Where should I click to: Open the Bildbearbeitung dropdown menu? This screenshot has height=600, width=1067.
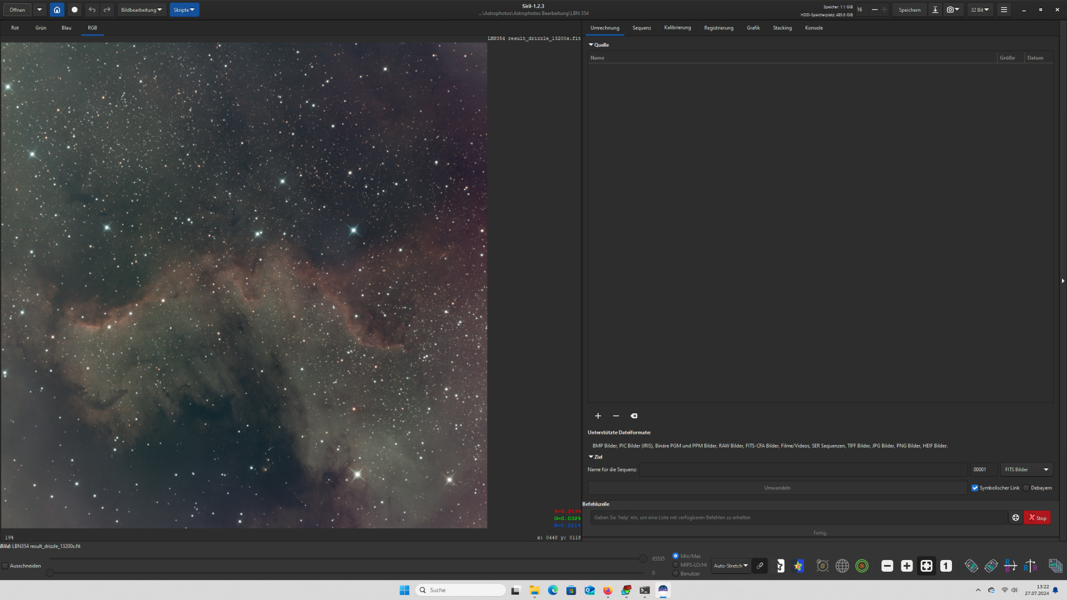click(x=142, y=9)
